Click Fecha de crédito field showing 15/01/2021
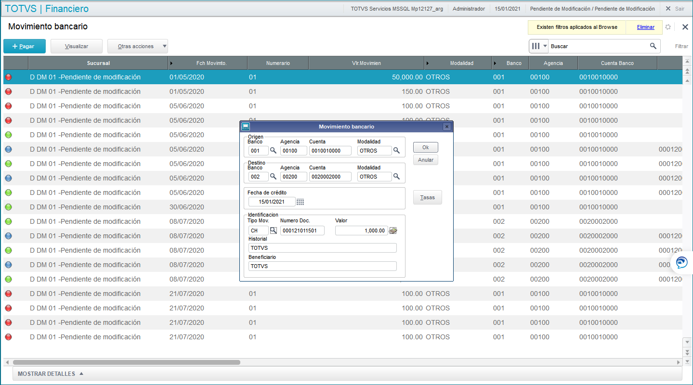 pyautogui.click(x=272, y=202)
